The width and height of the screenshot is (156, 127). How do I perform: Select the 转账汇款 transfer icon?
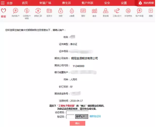pyautogui.click(x=38, y=11)
